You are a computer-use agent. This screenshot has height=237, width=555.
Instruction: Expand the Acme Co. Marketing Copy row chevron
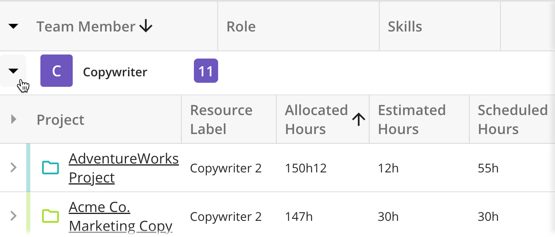tap(13, 216)
